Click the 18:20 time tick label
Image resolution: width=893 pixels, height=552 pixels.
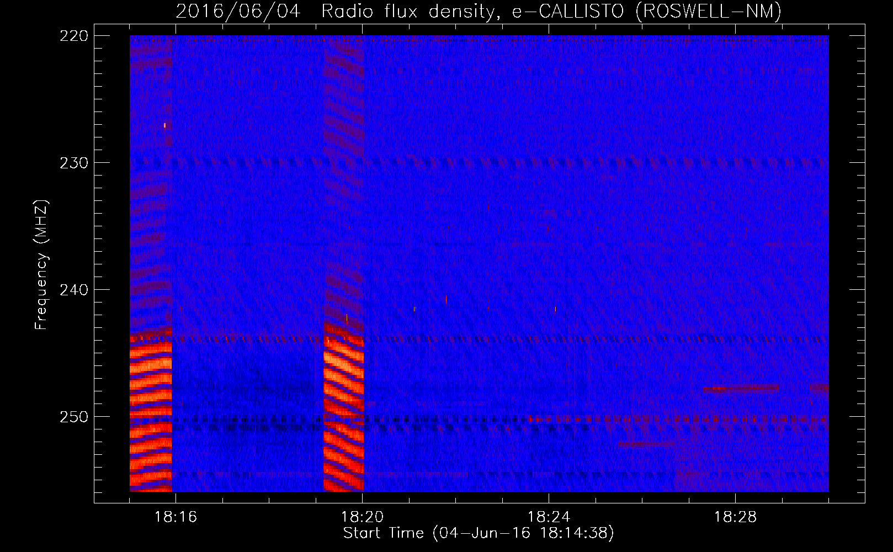point(362,517)
